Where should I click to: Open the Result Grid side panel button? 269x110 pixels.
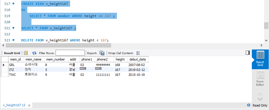coord(260,59)
